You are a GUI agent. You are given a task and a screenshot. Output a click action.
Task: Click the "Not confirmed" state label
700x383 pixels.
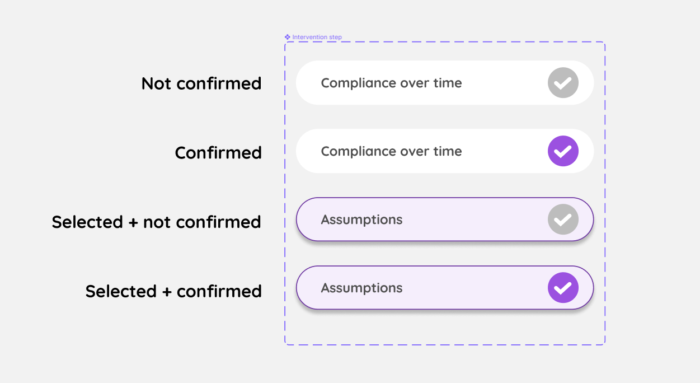[201, 83]
